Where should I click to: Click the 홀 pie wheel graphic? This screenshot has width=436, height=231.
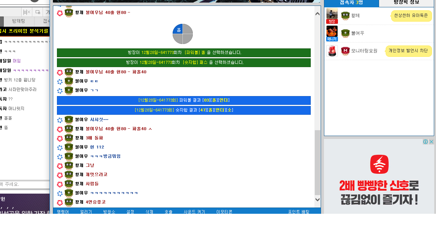[182, 34]
